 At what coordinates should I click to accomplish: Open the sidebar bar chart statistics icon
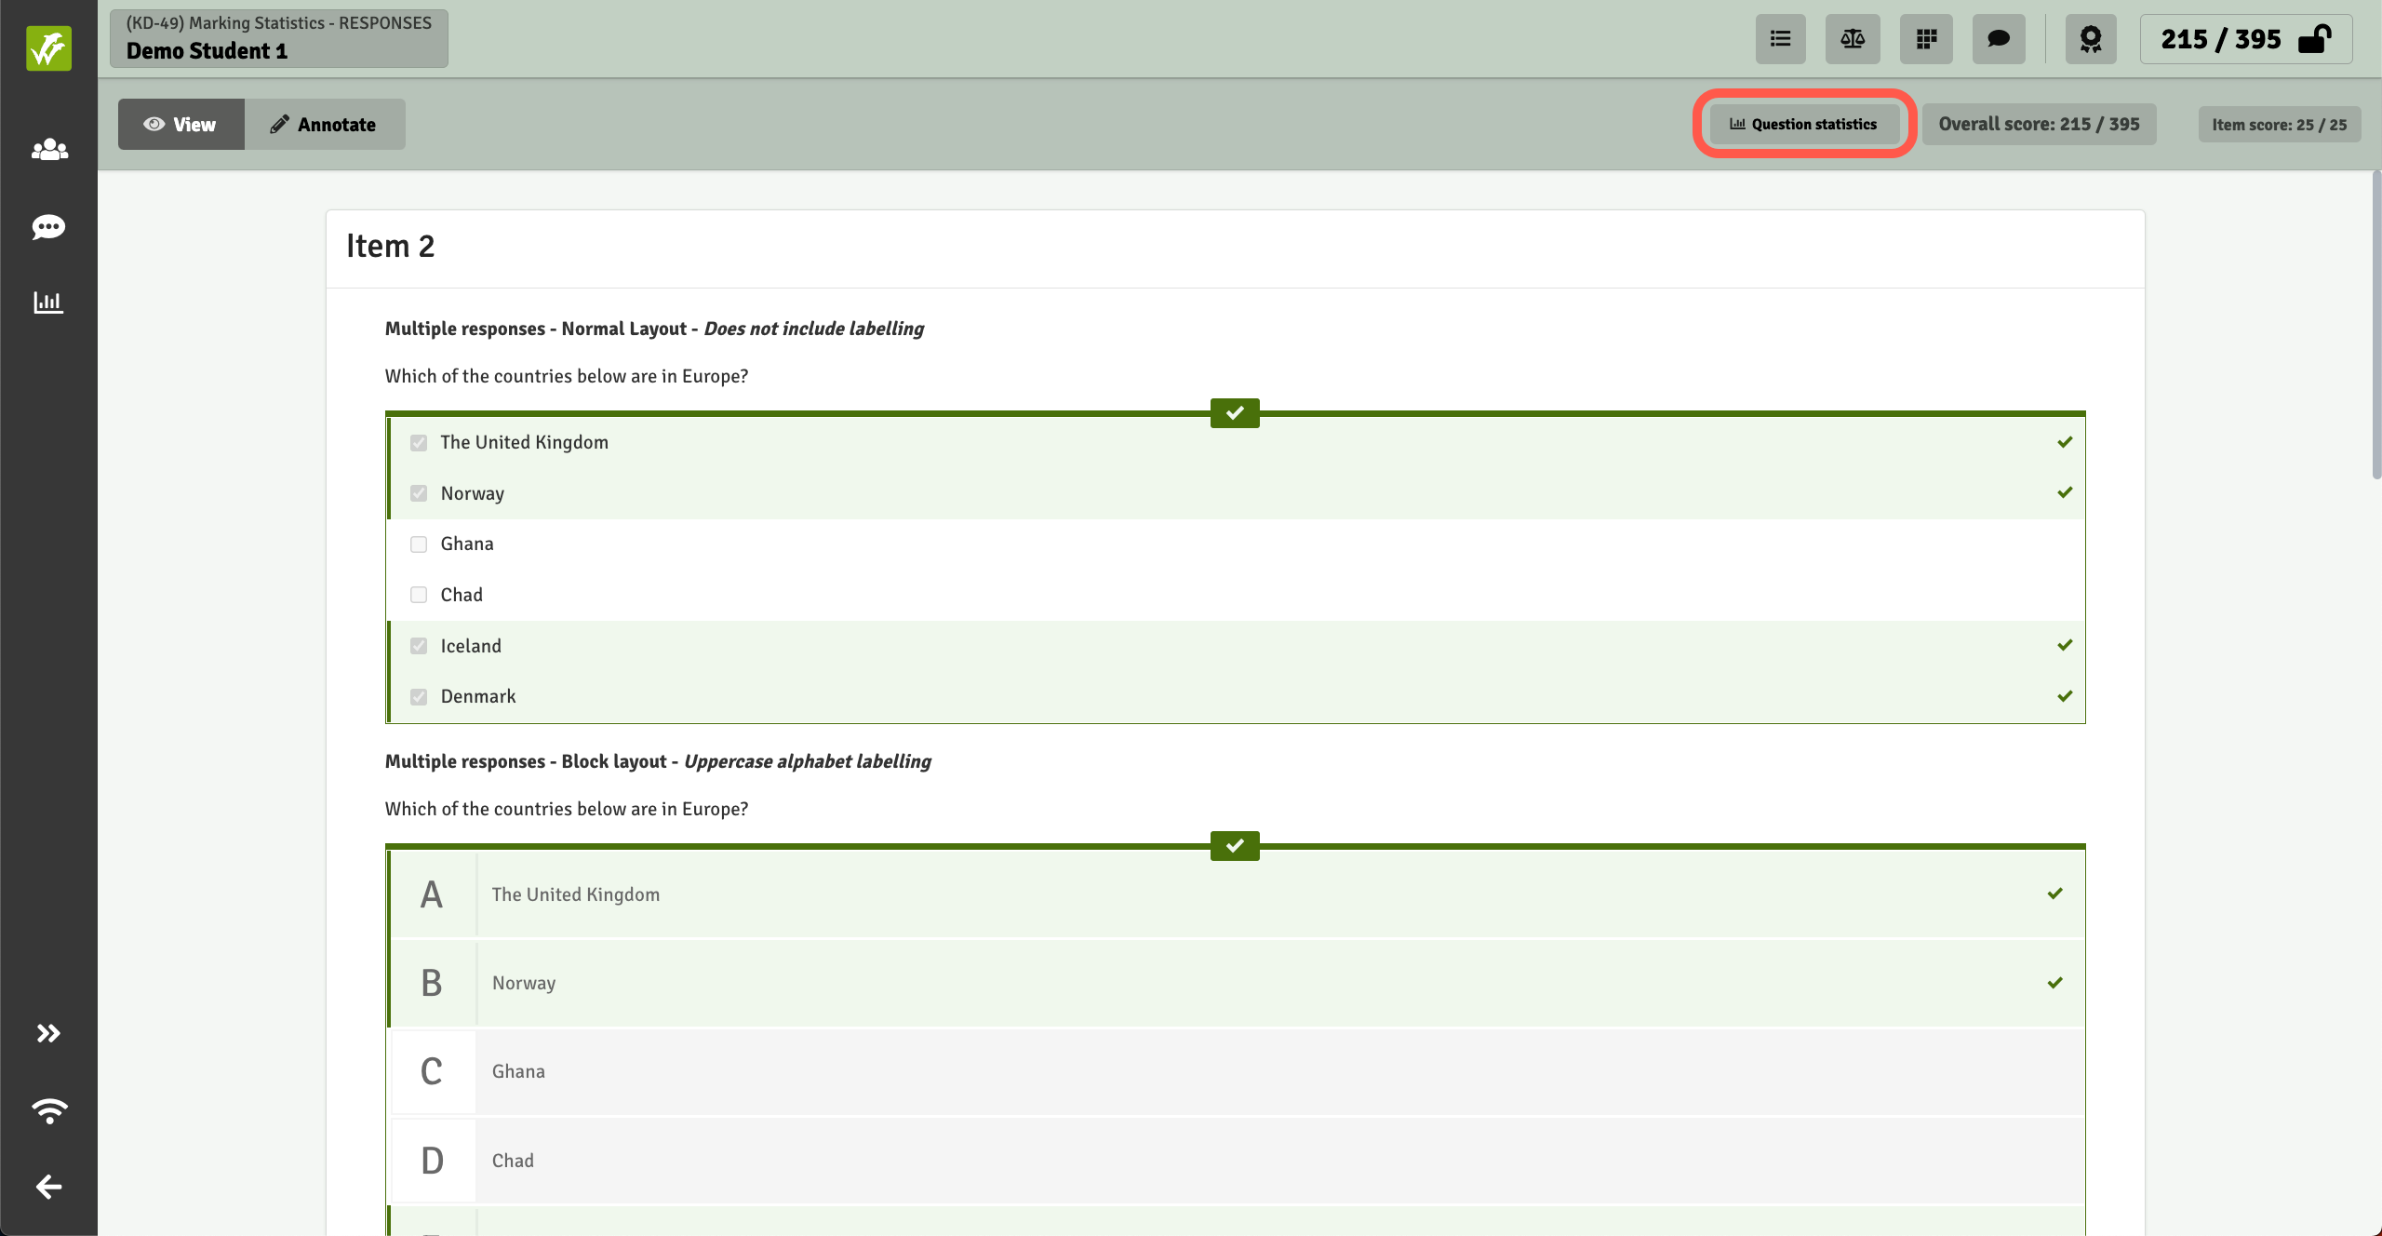click(x=48, y=302)
